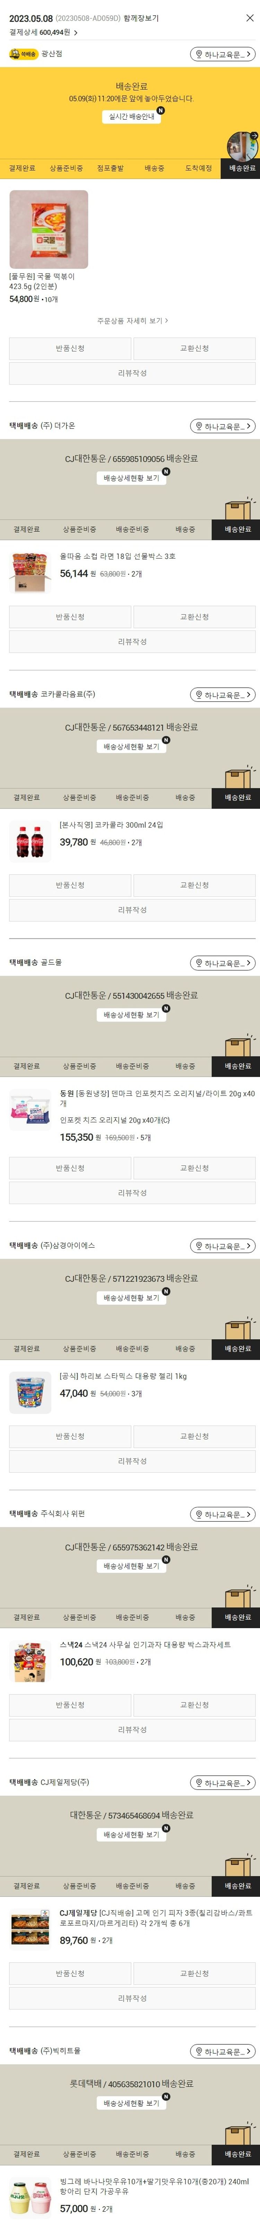260x2224 pixels.
Task: Select the 도착예정 step in the yellow status bar
Action: click(x=199, y=168)
